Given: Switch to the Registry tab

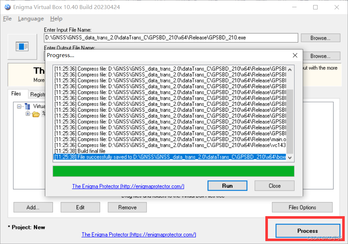Looking at the screenshot, I should (x=39, y=94).
